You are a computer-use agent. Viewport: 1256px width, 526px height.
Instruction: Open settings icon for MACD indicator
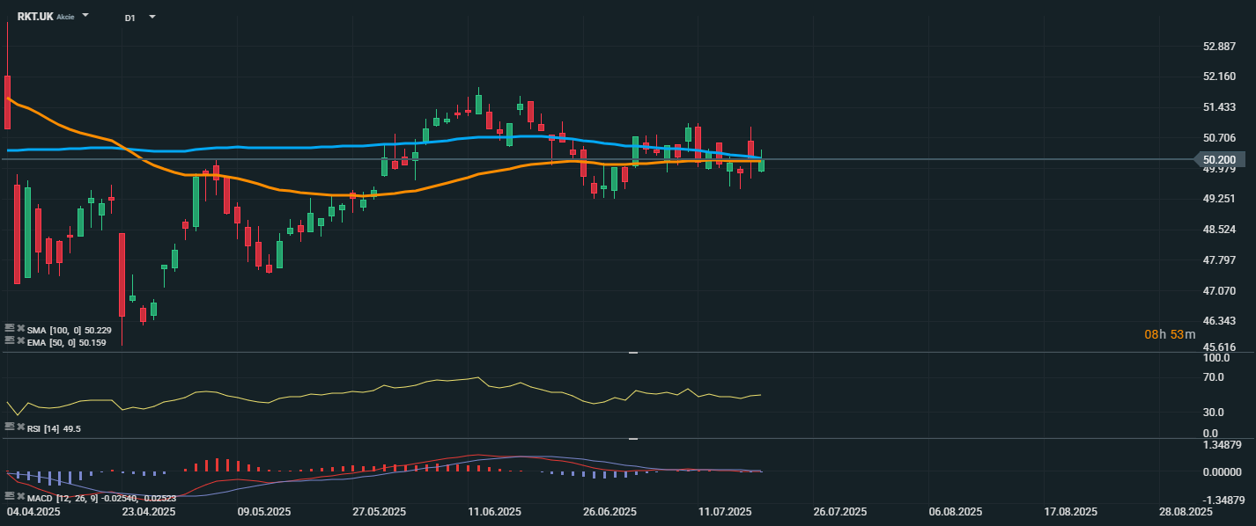[10, 496]
